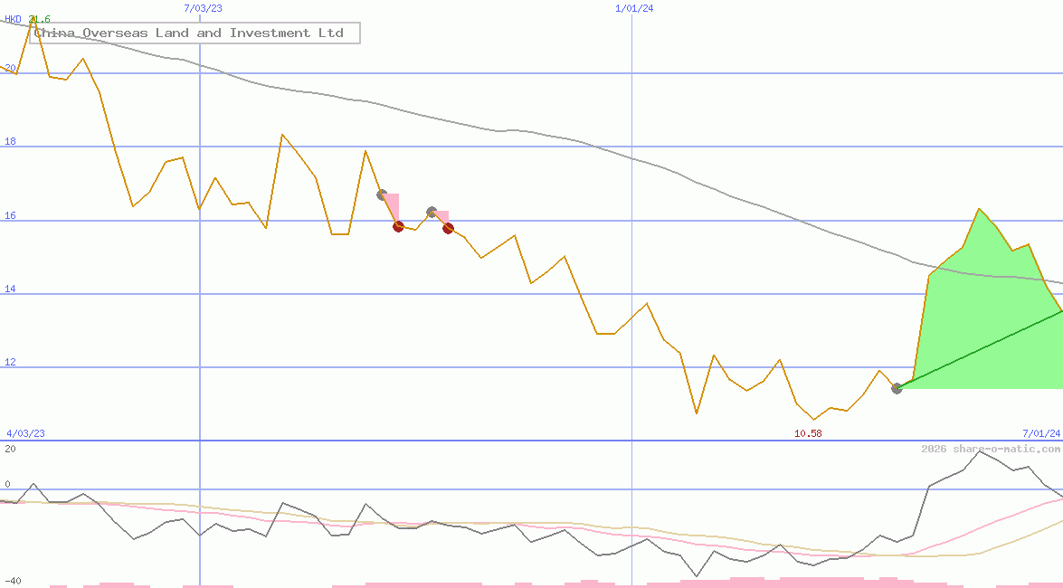This screenshot has height=588, width=1063.
Task: Click the larger pink loss triangle
Action: tap(393, 206)
